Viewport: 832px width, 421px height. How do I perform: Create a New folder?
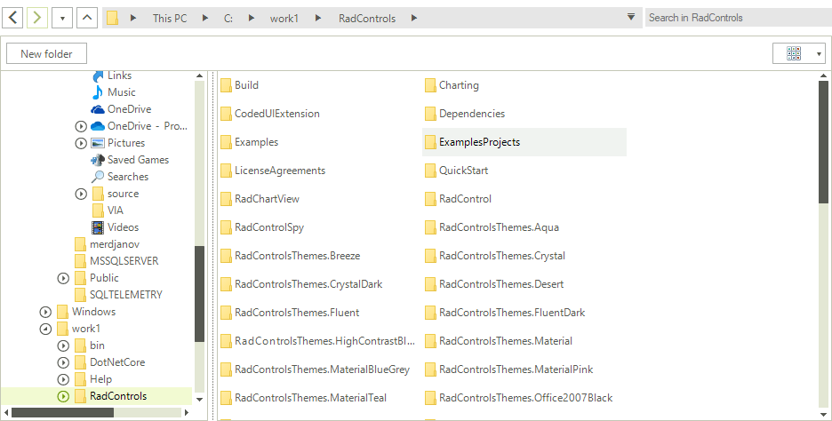point(47,53)
